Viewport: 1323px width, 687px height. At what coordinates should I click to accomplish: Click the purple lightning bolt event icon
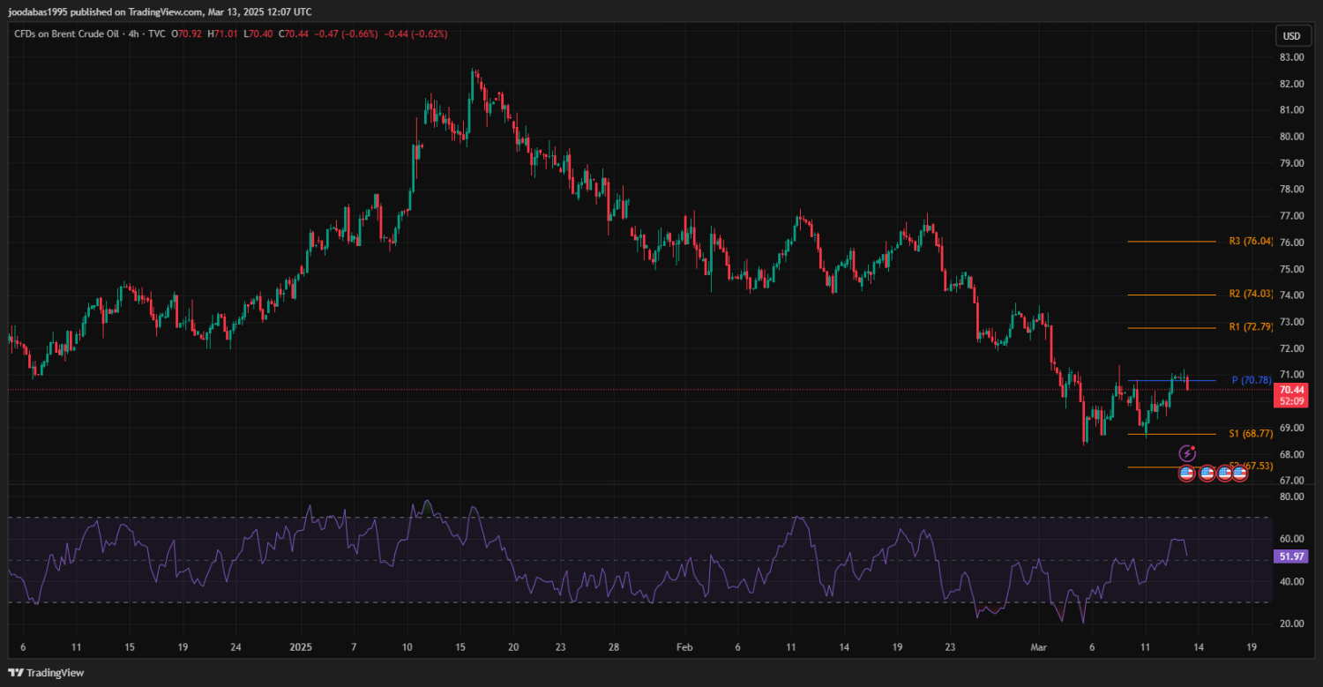point(1187,453)
